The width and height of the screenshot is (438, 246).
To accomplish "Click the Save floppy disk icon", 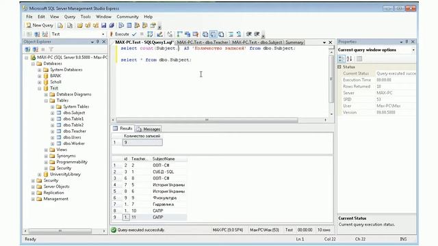I will pyautogui.click(x=103, y=26).
